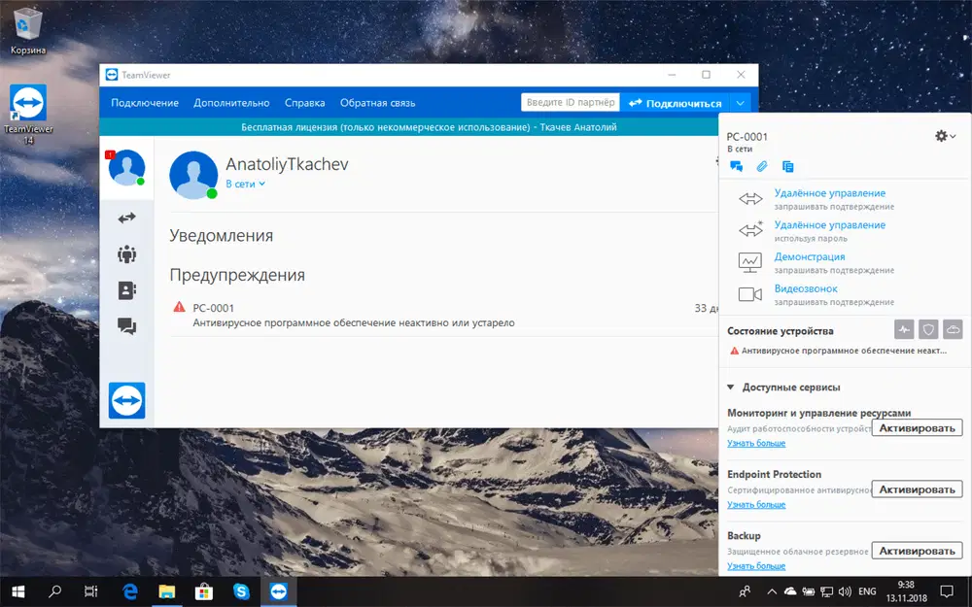
Task: Click Узнать больше under Endpoint Protection
Action: [755, 504]
